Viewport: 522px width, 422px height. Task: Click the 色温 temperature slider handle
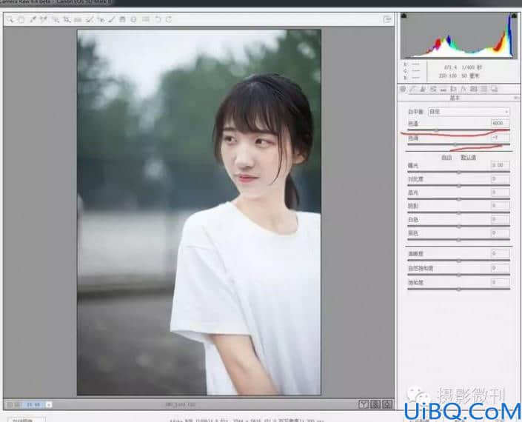[x=436, y=130]
